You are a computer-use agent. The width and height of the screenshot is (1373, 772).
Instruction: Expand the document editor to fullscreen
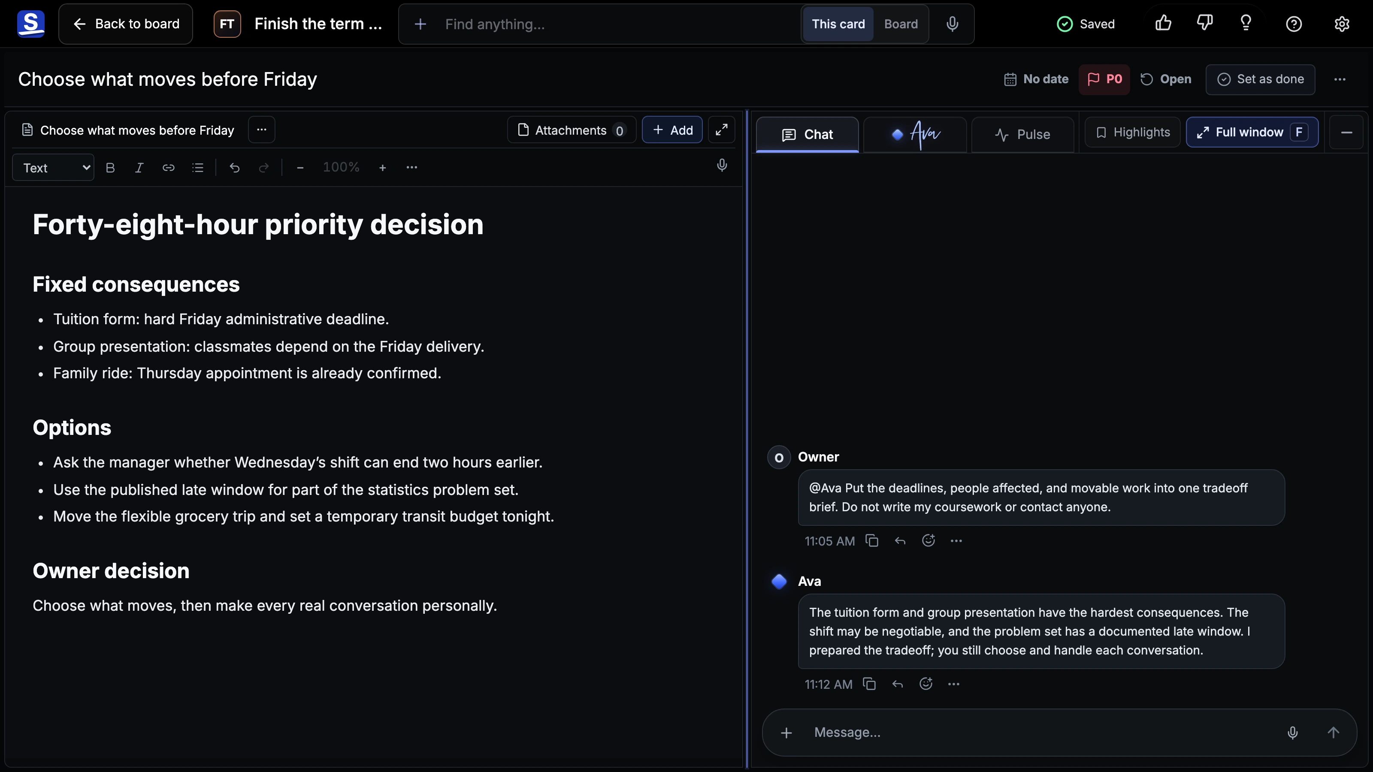[721, 130]
